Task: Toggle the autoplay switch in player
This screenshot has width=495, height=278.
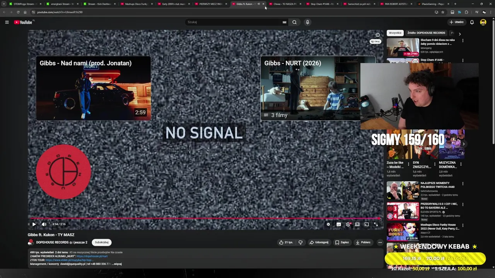Action: [x=328, y=224]
